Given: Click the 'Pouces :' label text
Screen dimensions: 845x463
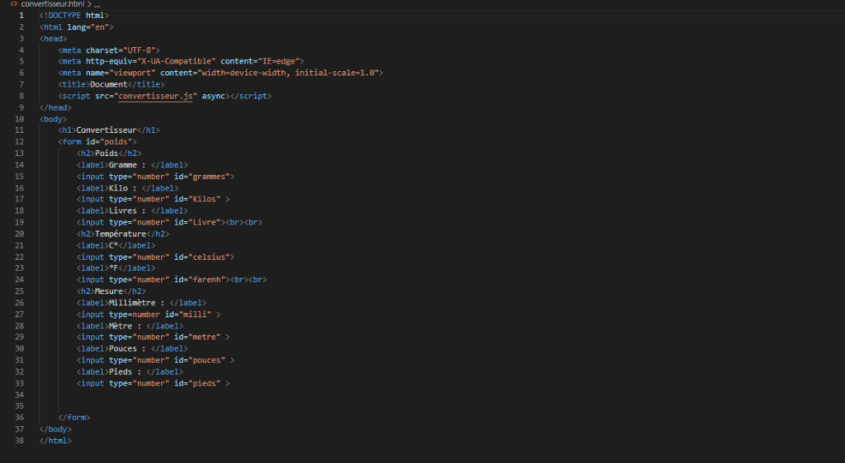Looking at the screenshot, I should click(127, 349).
